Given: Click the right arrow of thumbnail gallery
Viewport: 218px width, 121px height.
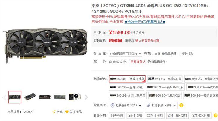Looking at the screenshot, I should 86,97.
